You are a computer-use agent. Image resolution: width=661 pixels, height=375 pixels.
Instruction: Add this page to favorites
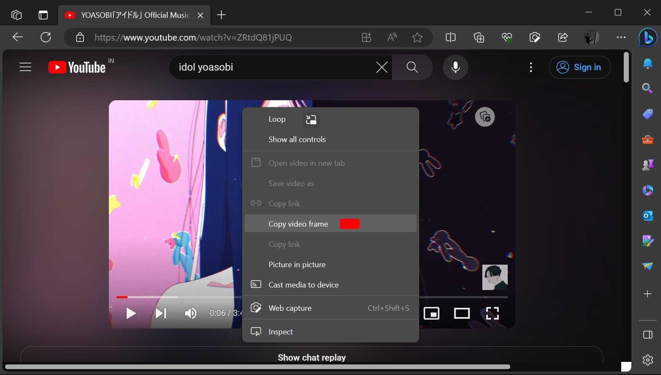[417, 37]
